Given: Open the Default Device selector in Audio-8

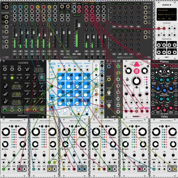Looking at the screenshot, I should click(x=167, y=15).
